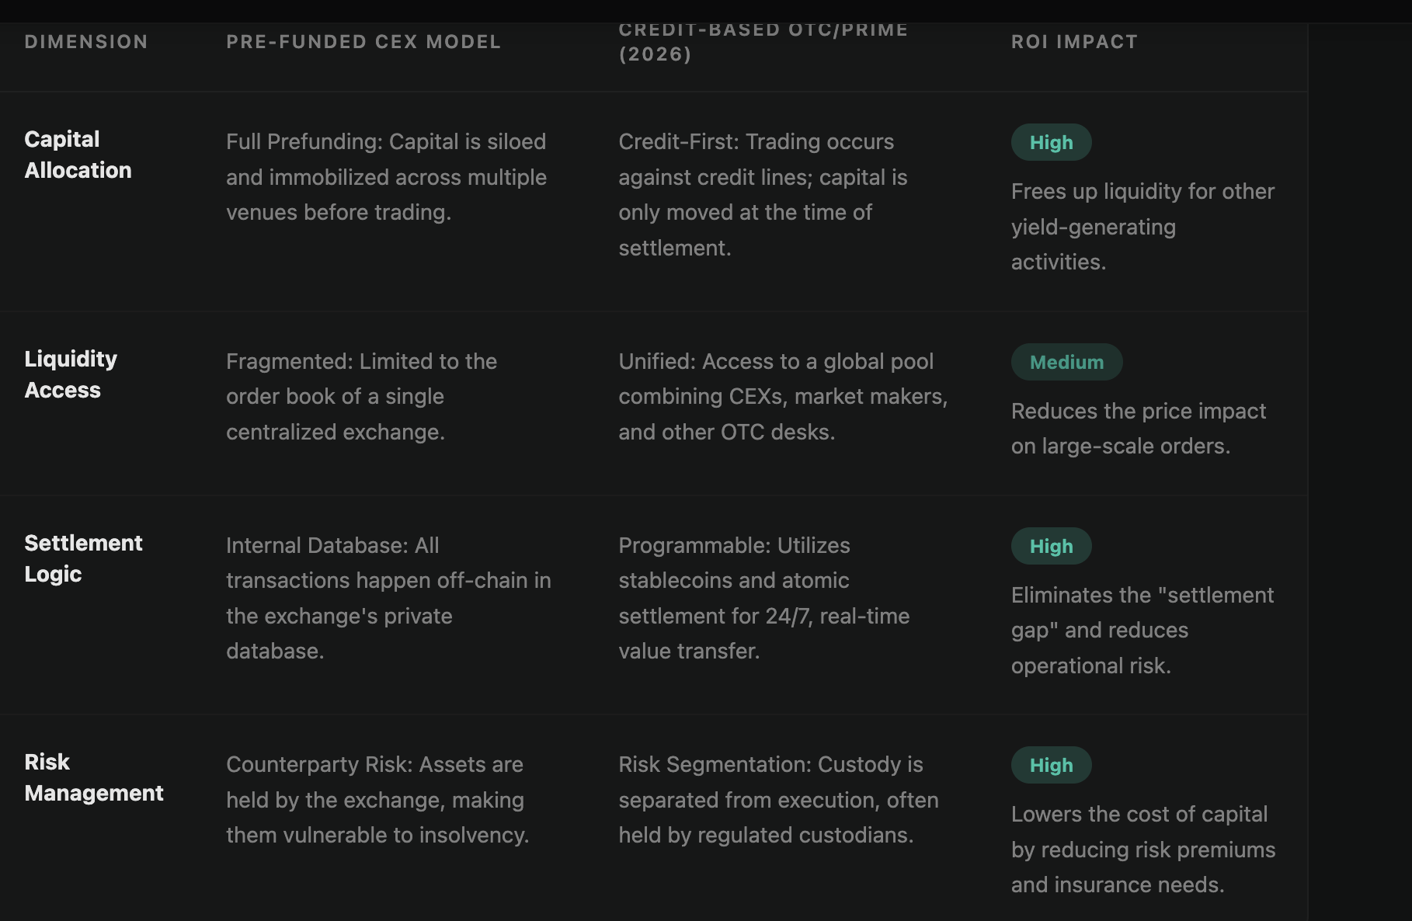Screen dimensions: 1412x921
Task: Click the High badge in Risk Management row
Action: (1051, 766)
